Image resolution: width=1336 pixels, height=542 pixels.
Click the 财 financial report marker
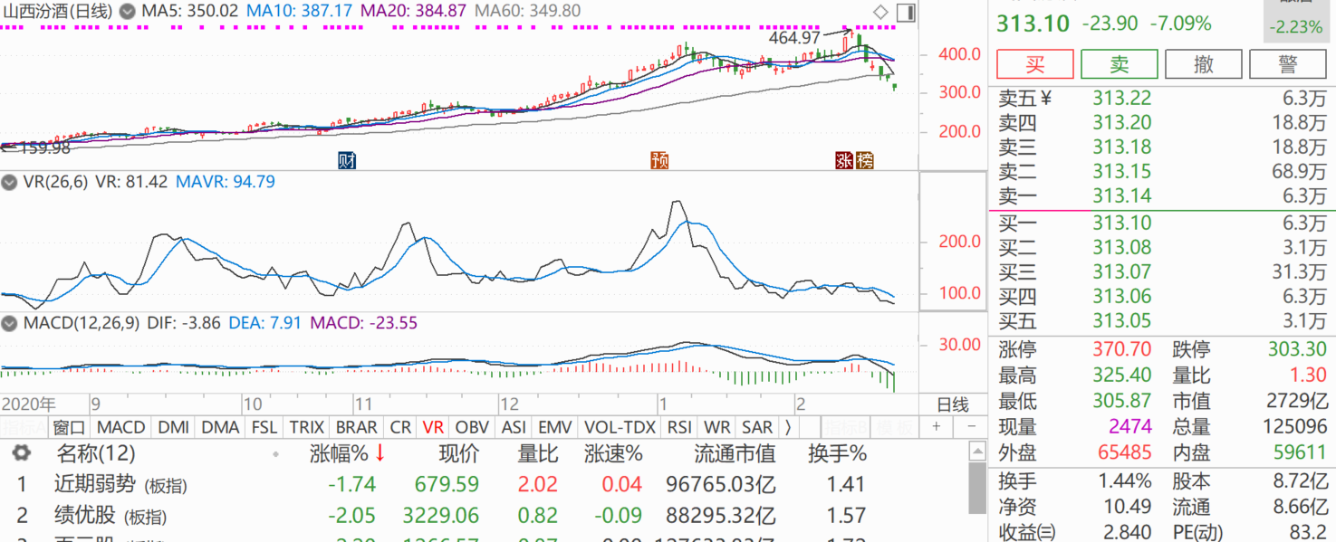click(346, 160)
